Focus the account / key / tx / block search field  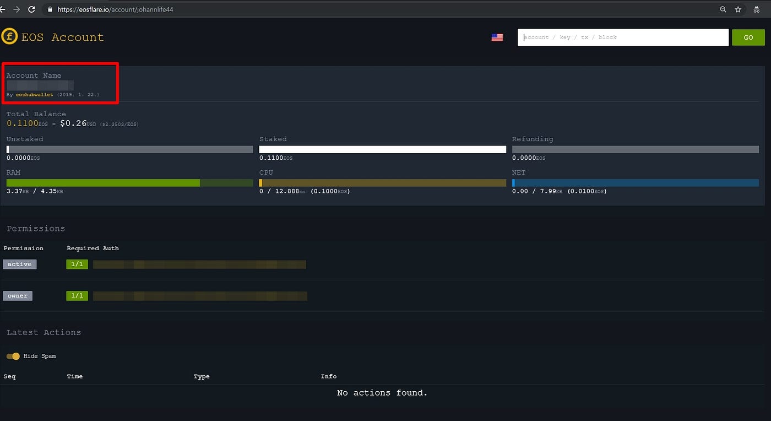click(623, 37)
